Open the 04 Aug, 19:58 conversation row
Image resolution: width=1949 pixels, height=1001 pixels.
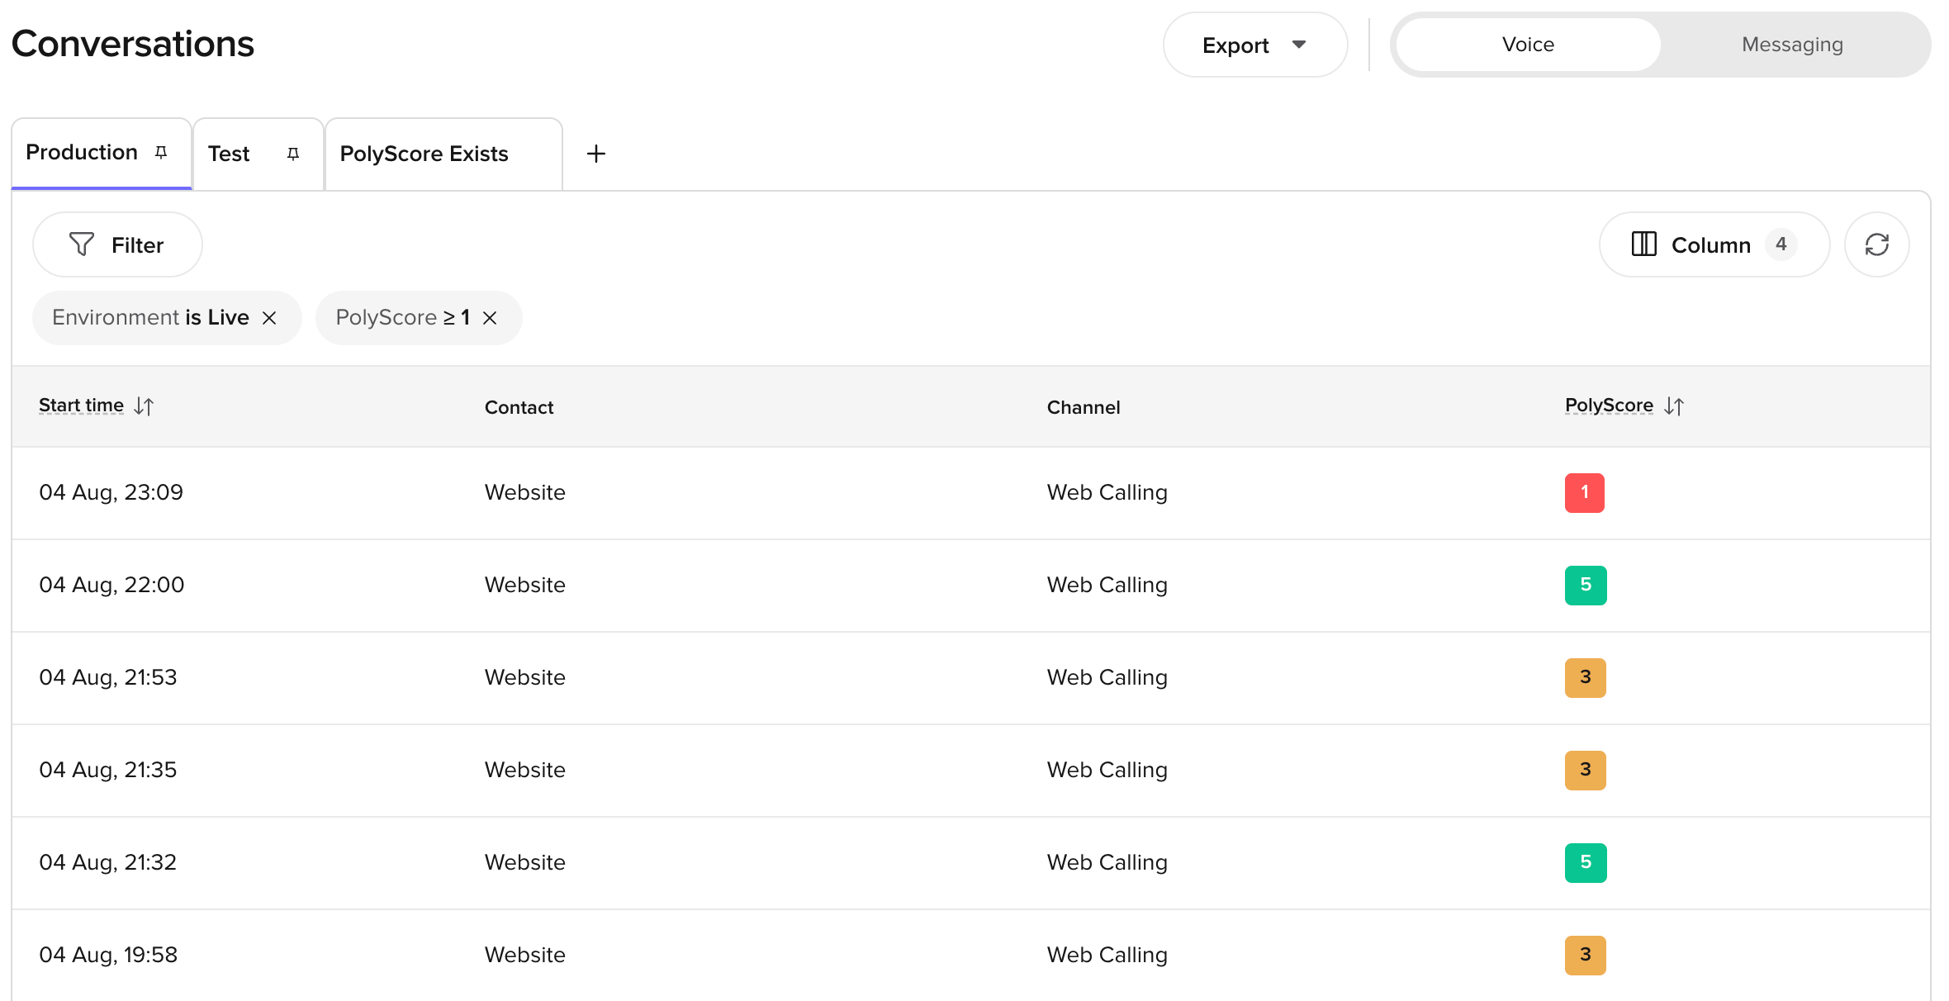tap(971, 956)
